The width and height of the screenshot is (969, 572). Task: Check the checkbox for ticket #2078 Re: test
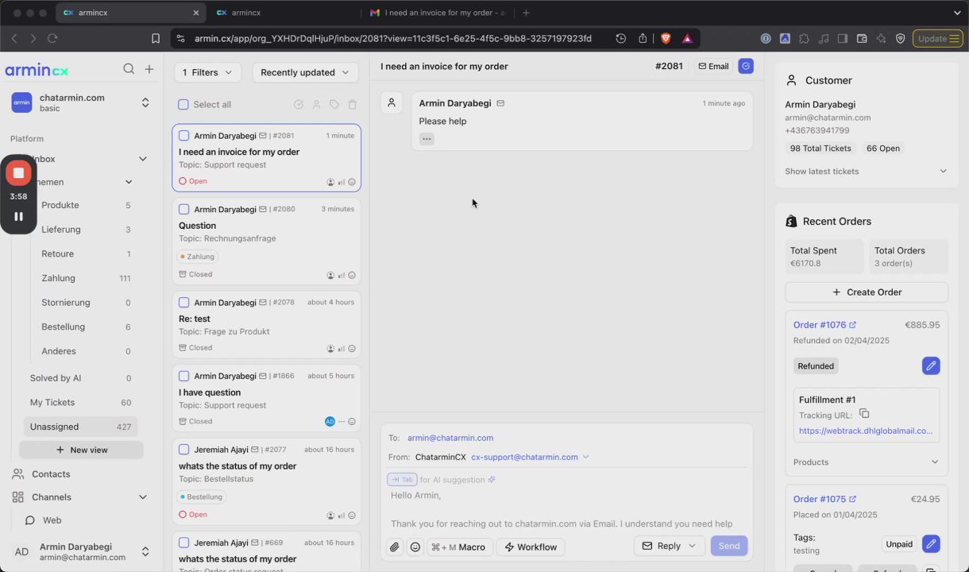[183, 303]
